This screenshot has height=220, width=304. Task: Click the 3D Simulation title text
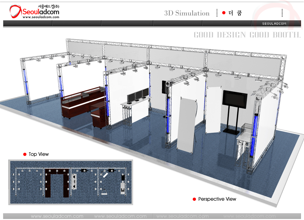(187, 13)
